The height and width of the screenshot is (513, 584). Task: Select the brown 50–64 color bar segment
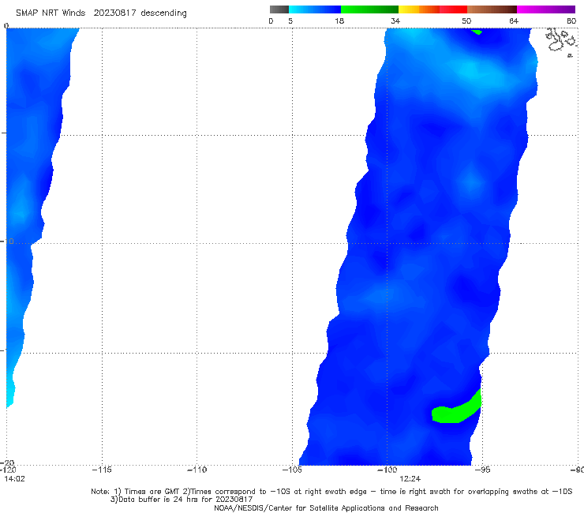492,9
